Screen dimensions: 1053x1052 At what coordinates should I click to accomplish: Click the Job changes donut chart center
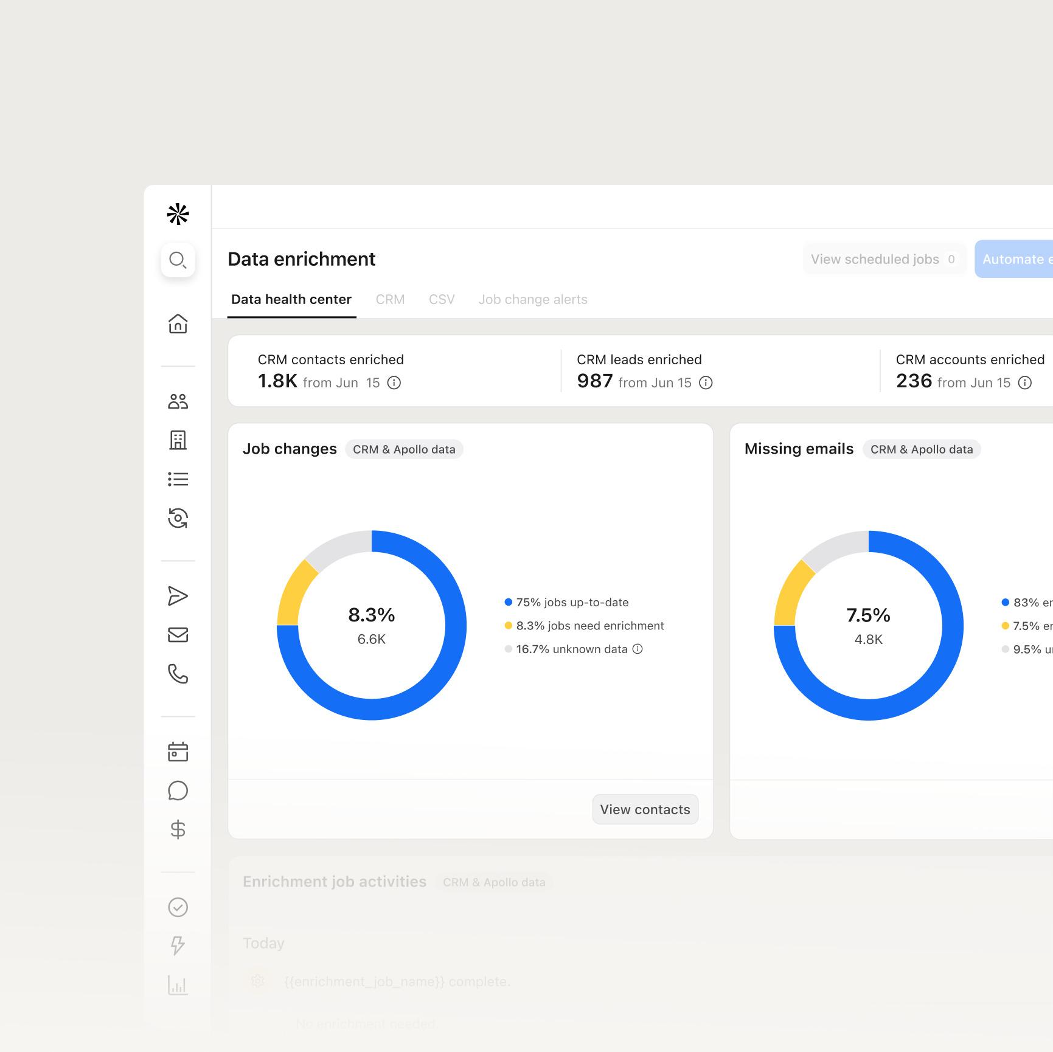click(x=372, y=625)
